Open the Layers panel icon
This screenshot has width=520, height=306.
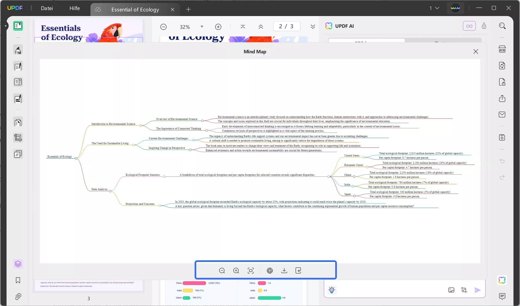coord(18,264)
